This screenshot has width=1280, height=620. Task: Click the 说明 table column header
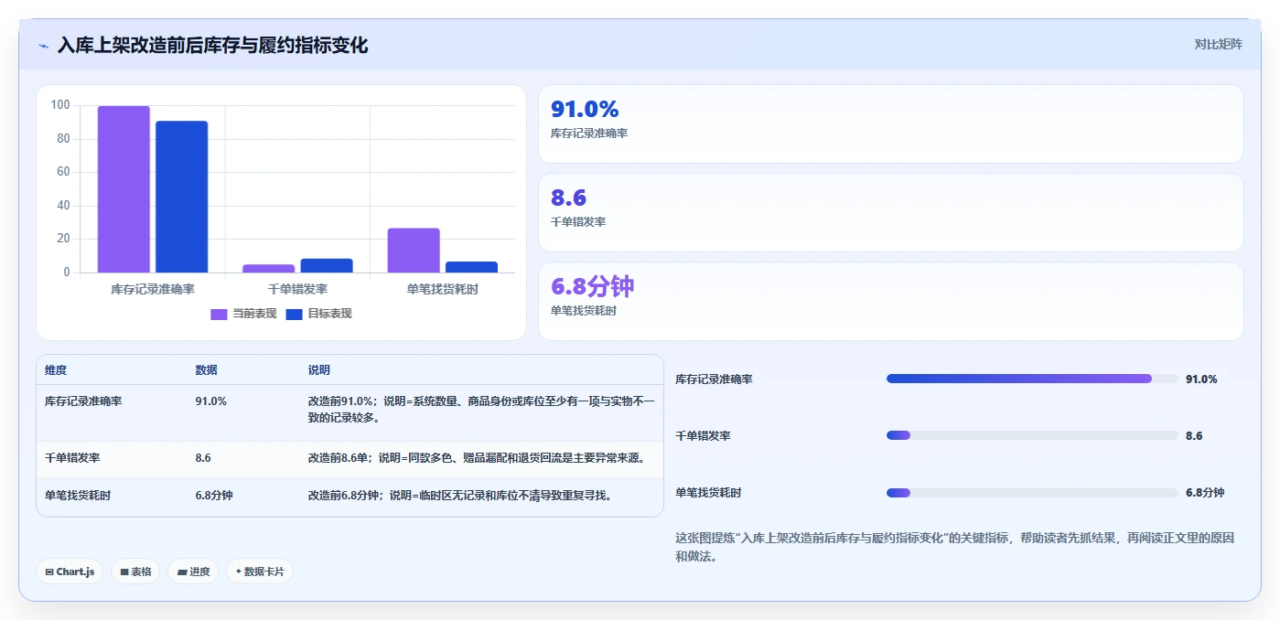point(319,370)
